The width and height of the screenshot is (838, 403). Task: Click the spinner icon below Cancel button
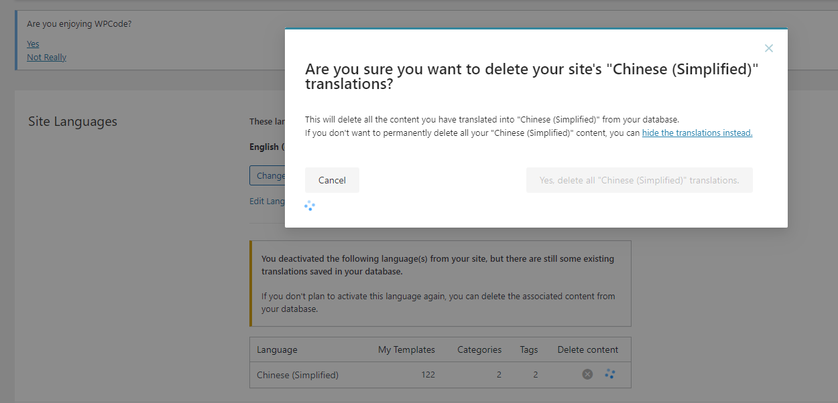[x=310, y=206]
